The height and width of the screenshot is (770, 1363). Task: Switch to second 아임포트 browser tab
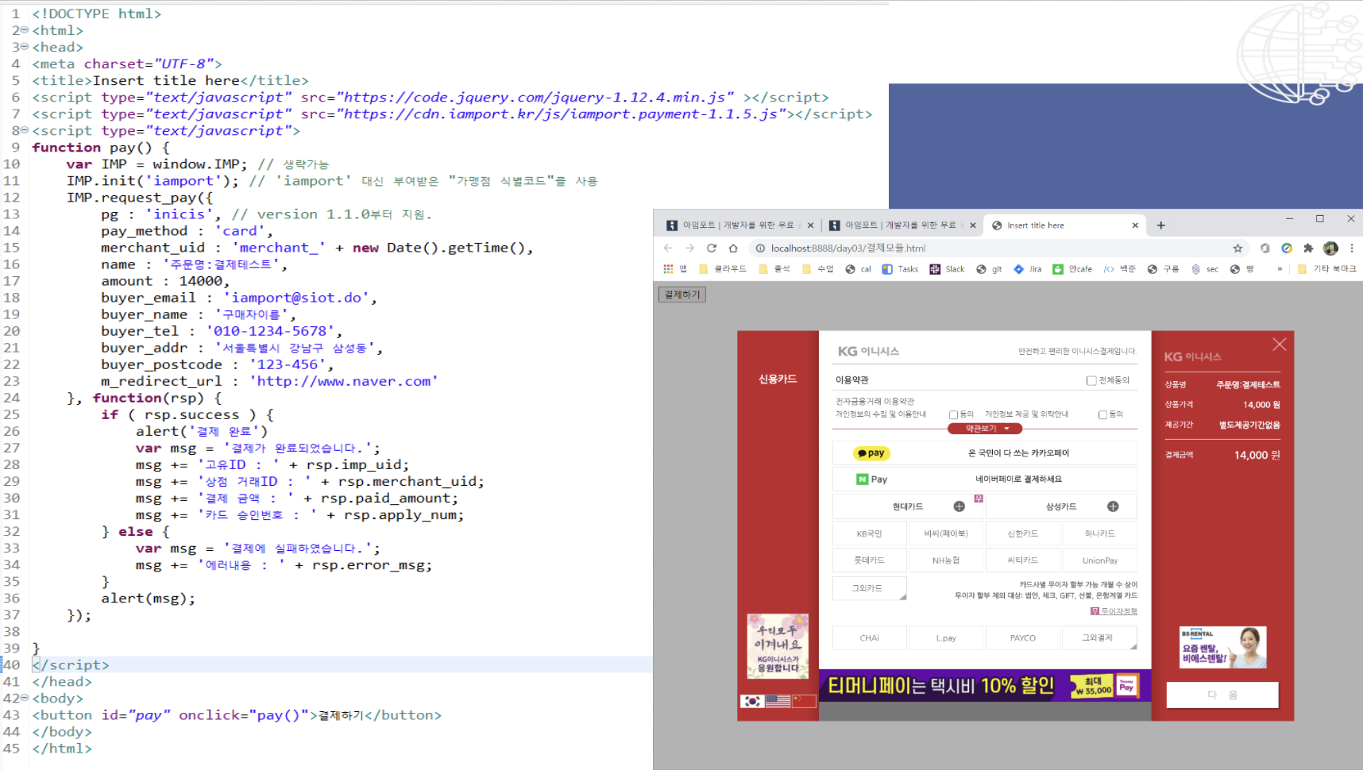click(902, 225)
